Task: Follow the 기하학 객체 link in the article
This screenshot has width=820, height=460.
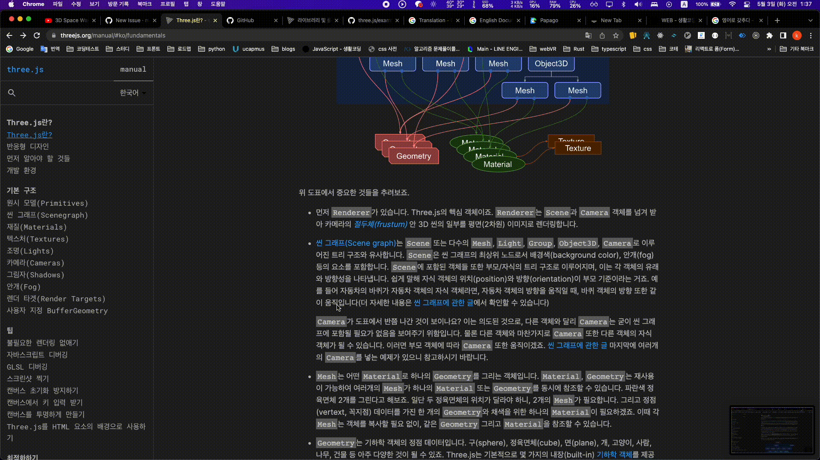Action: 614,454
